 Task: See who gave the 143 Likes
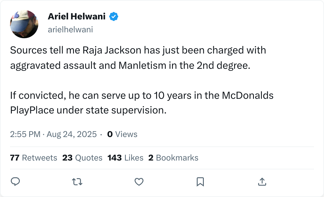click(125, 158)
